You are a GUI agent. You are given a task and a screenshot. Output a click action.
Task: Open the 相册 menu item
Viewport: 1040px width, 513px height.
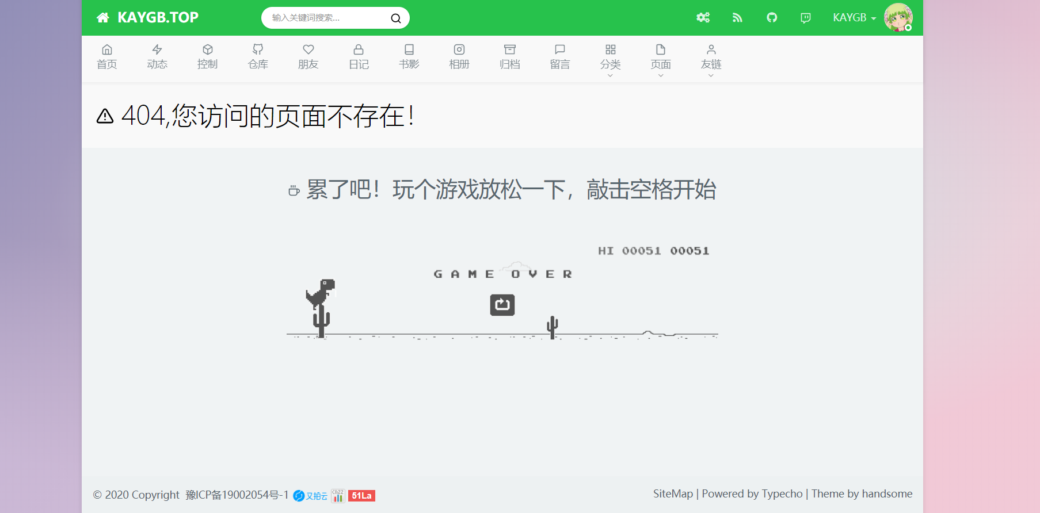[x=459, y=57]
